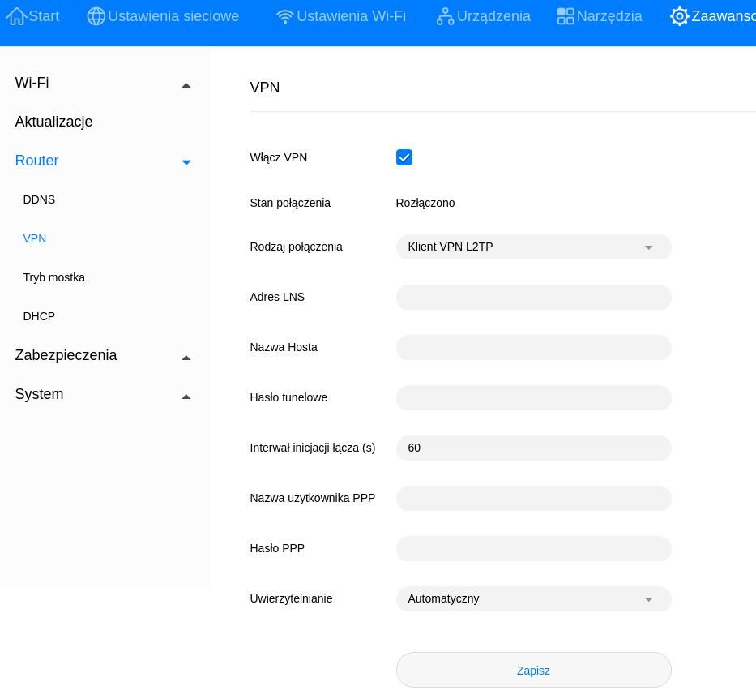Click the advanced settings gear icon
Screen dimensions: 756x699
tap(679, 16)
